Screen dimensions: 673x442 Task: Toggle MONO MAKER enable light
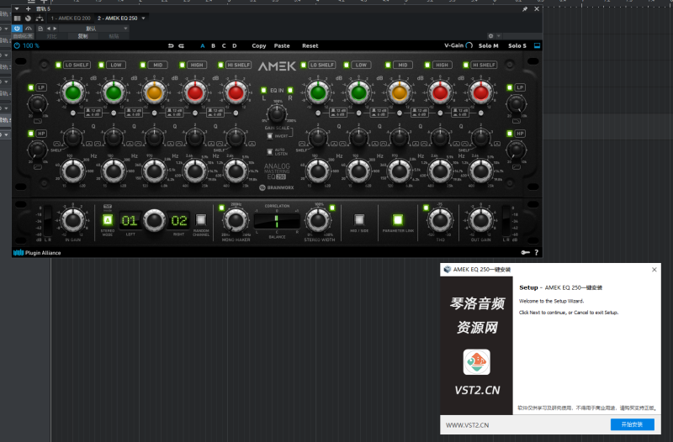click(x=221, y=208)
